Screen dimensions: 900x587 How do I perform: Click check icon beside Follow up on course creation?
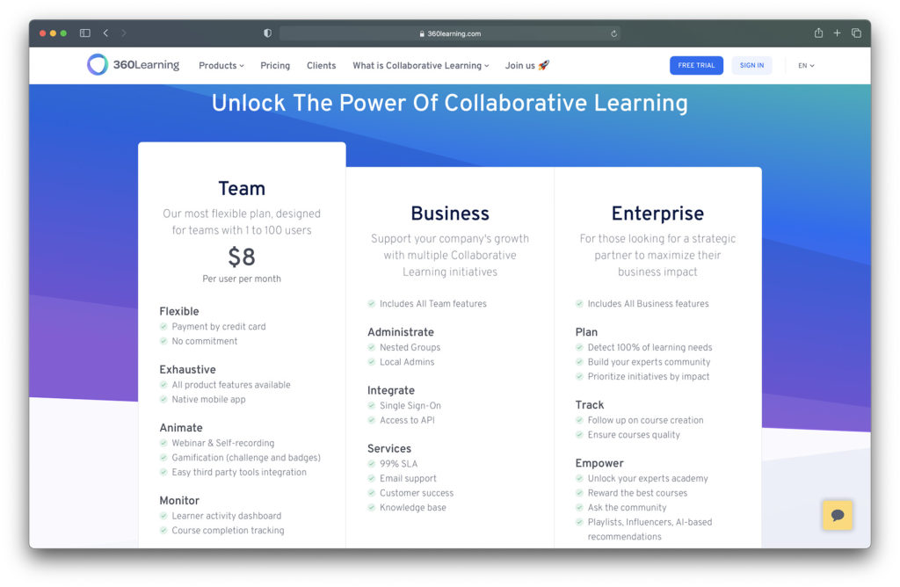coord(579,420)
